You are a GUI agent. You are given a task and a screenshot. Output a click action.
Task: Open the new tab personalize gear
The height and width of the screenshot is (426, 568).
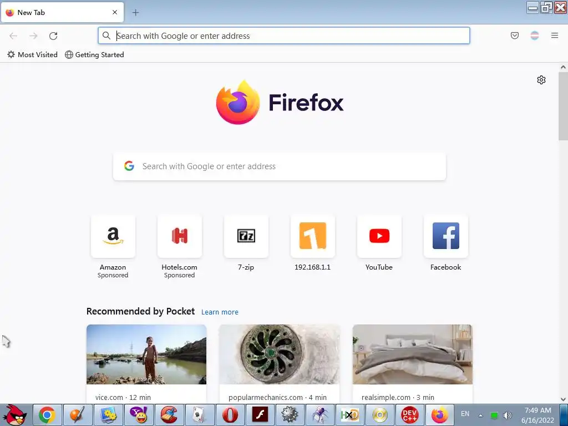pos(541,80)
